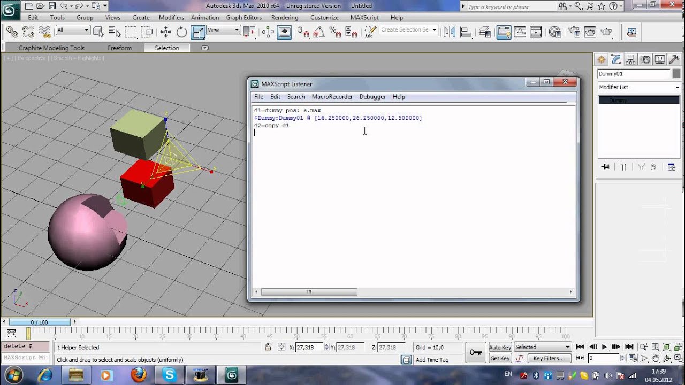Open Skype from the Windows taskbar
The width and height of the screenshot is (685, 385).
click(x=170, y=375)
